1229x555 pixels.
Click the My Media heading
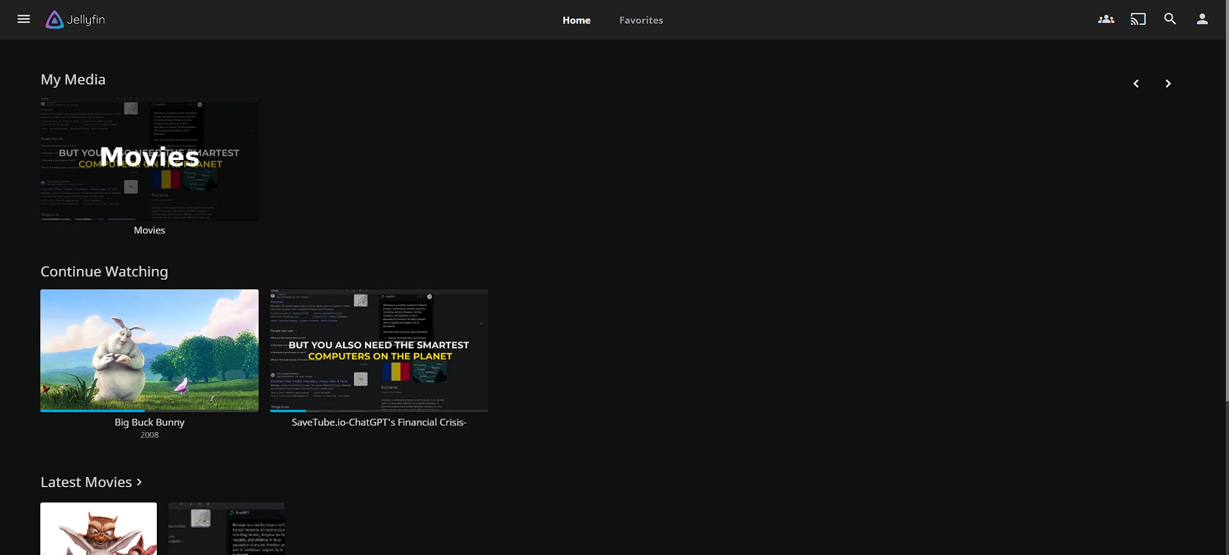pyautogui.click(x=73, y=79)
